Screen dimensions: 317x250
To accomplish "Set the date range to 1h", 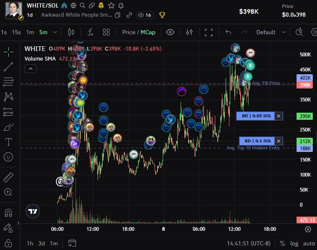I will [30, 243].
